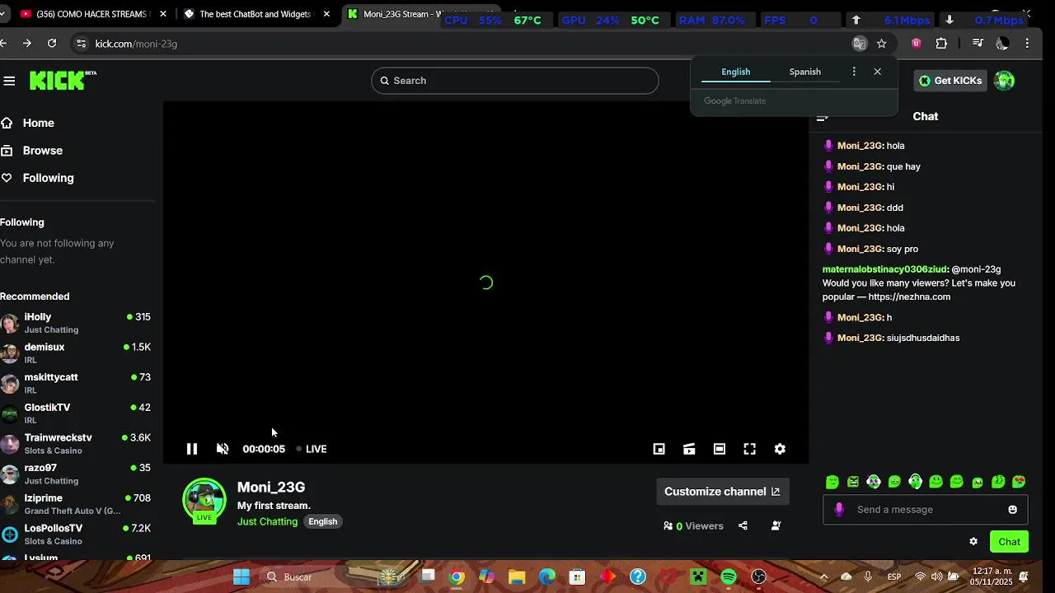Bookmark this page with star icon
Screen dimensions: 1055x593
[x=882, y=44]
